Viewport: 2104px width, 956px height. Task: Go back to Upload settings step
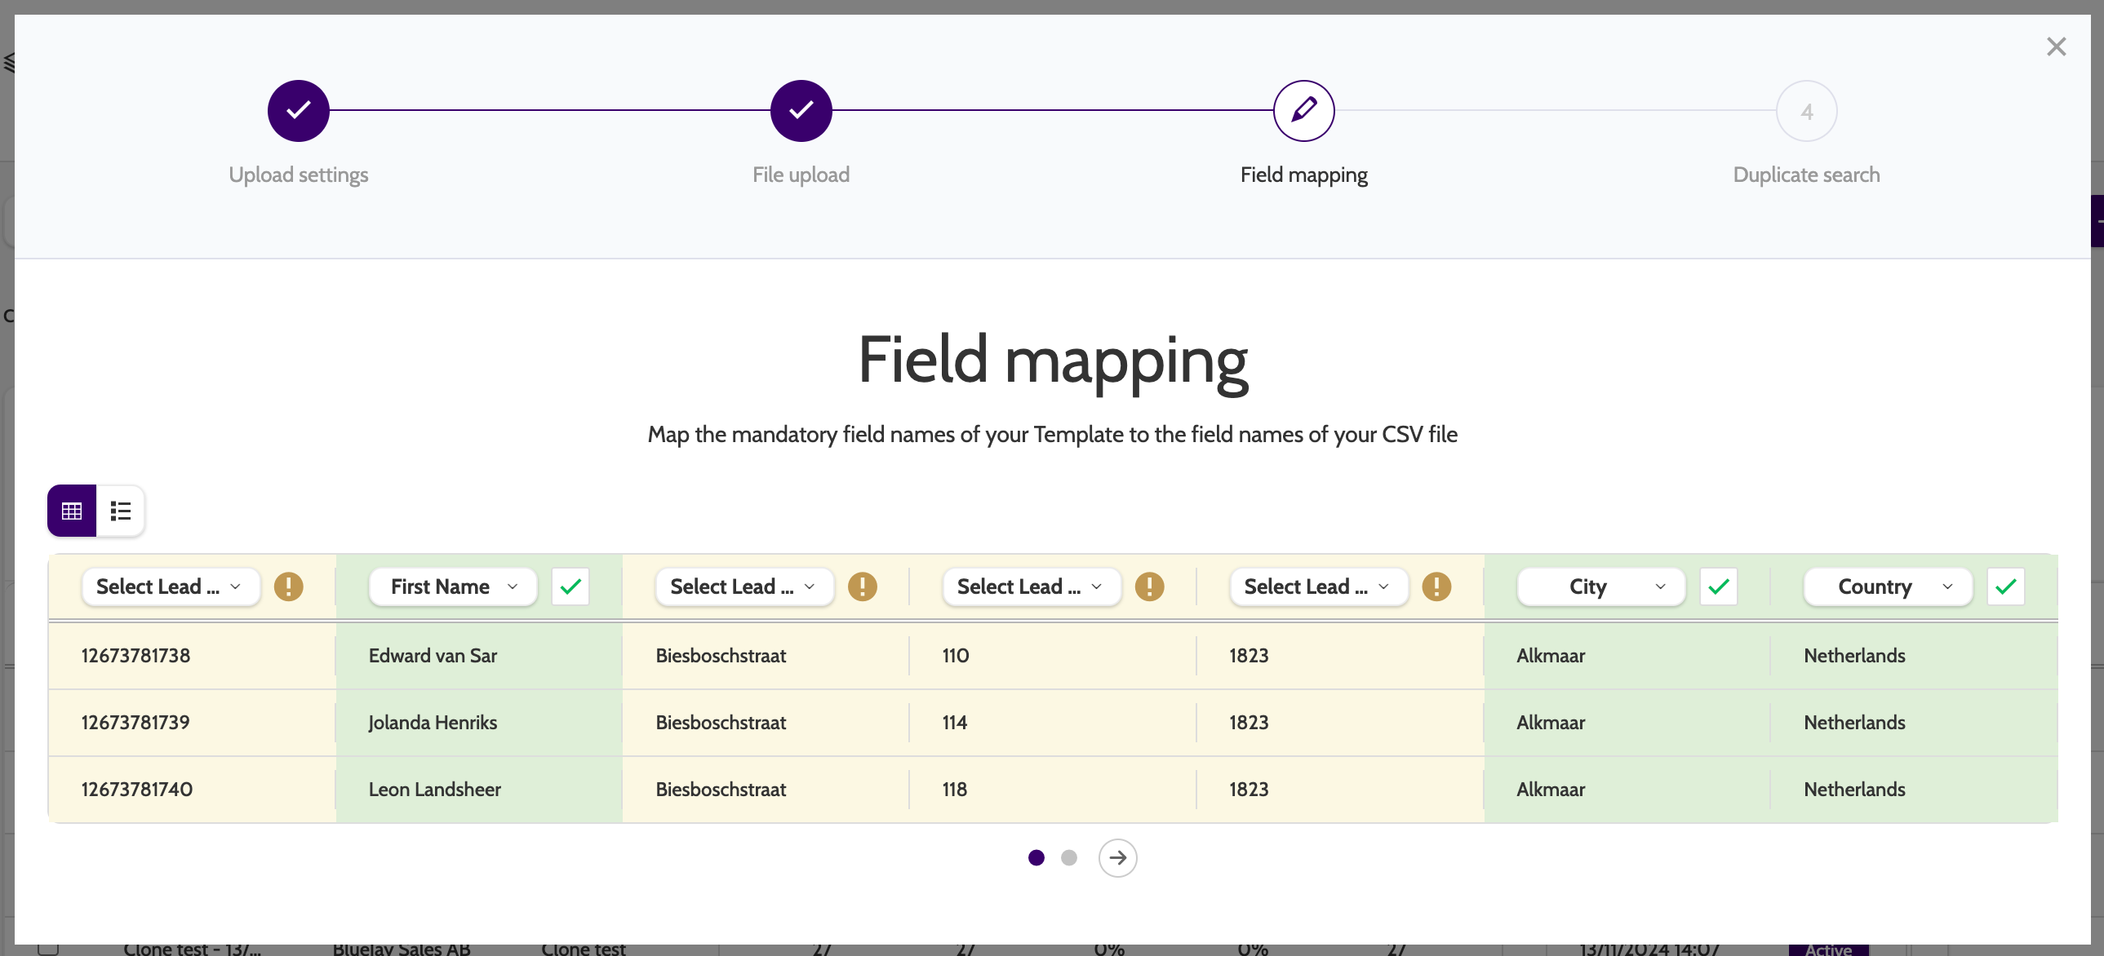click(x=298, y=111)
